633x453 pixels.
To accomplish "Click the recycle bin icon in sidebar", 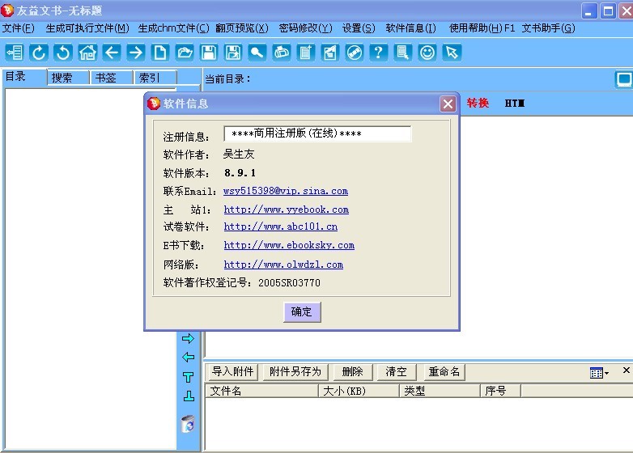I will tap(188, 424).
